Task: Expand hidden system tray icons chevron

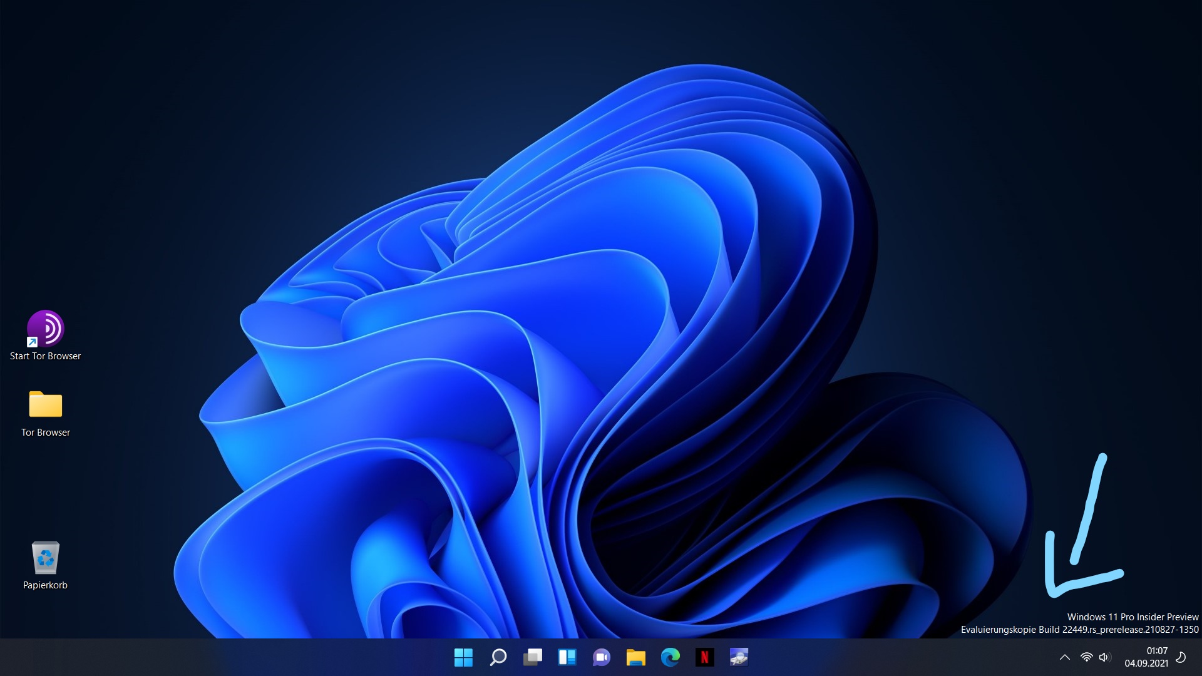Action: [1064, 657]
